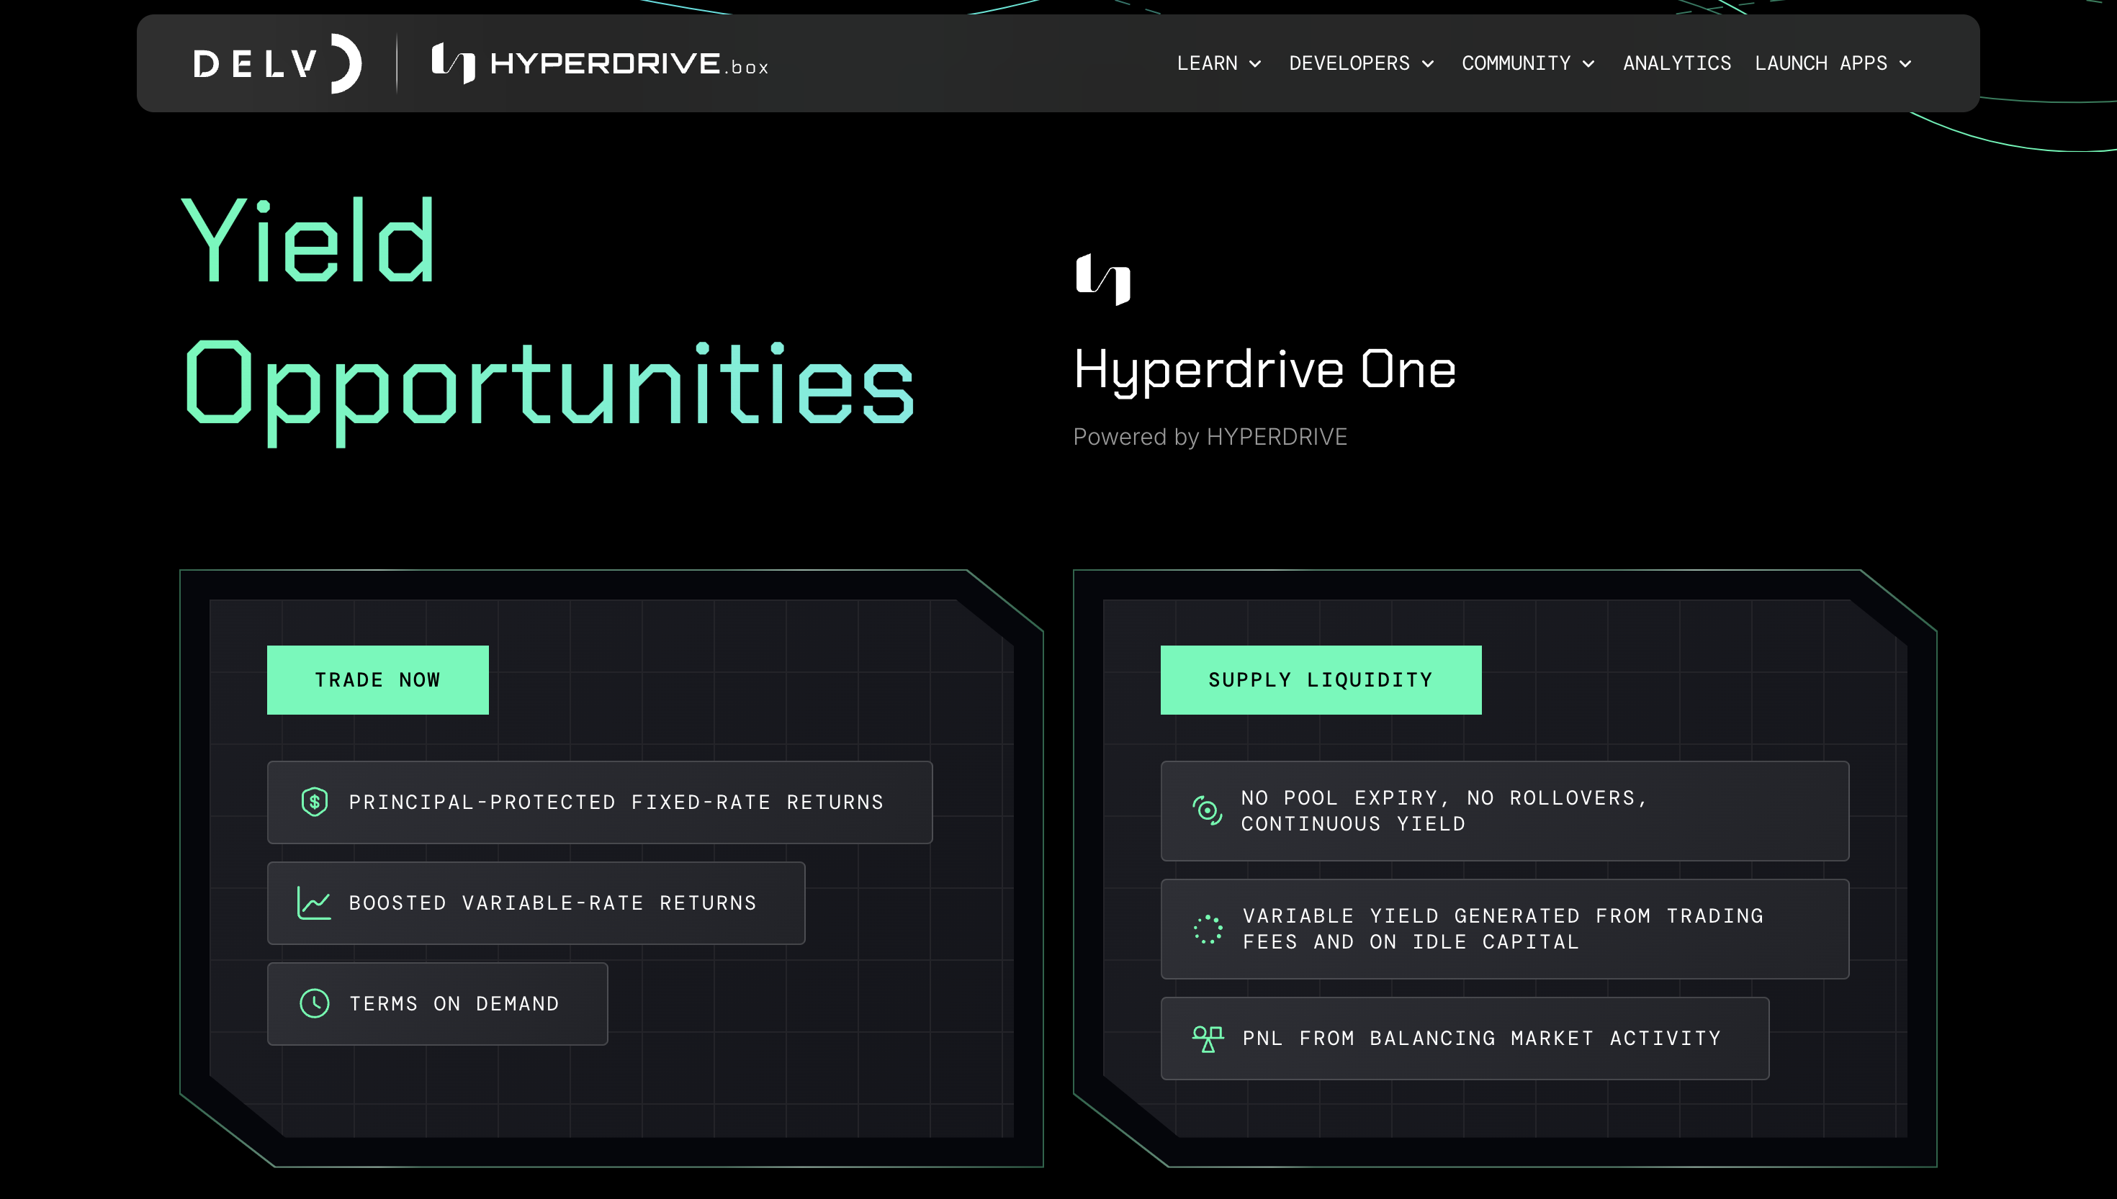The height and width of the screenshot is (1199, 2117).
Task: Click the Hyperdrive One heading
Action: (1264, 370)
